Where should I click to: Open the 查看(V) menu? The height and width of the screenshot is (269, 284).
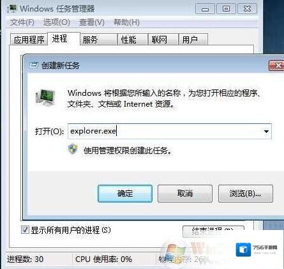click(92, 22)
